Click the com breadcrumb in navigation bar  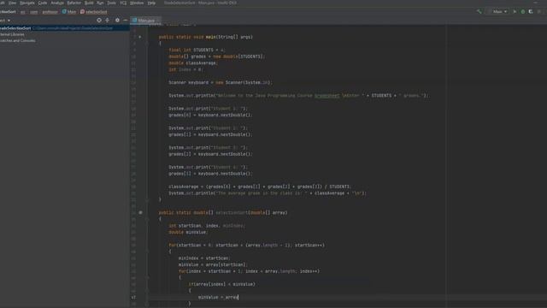coord(34,12)
